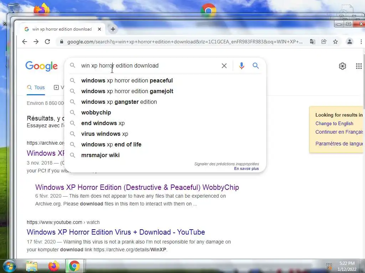The width and height of the screenshot is (365, 273).
Task: Start voice search with the microphone
Action: pos(242,66)
